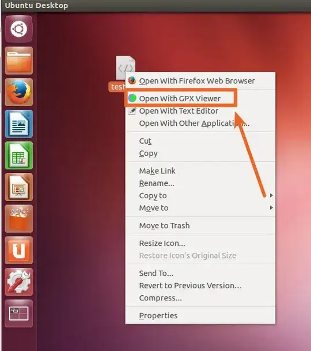Open the Workspace Switcher launcher icon
The width and height of the screenshot is (311, 351).
click(x=19, y=313)
